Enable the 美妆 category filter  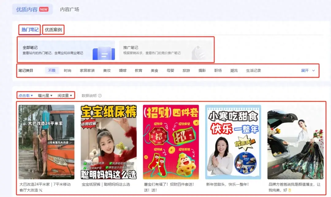click(x=107, y=70)
